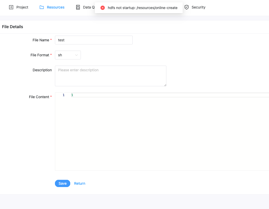Viewport: 269px width, 209px height.
Task: Click the Security shield icon
Action: point(187,7)
